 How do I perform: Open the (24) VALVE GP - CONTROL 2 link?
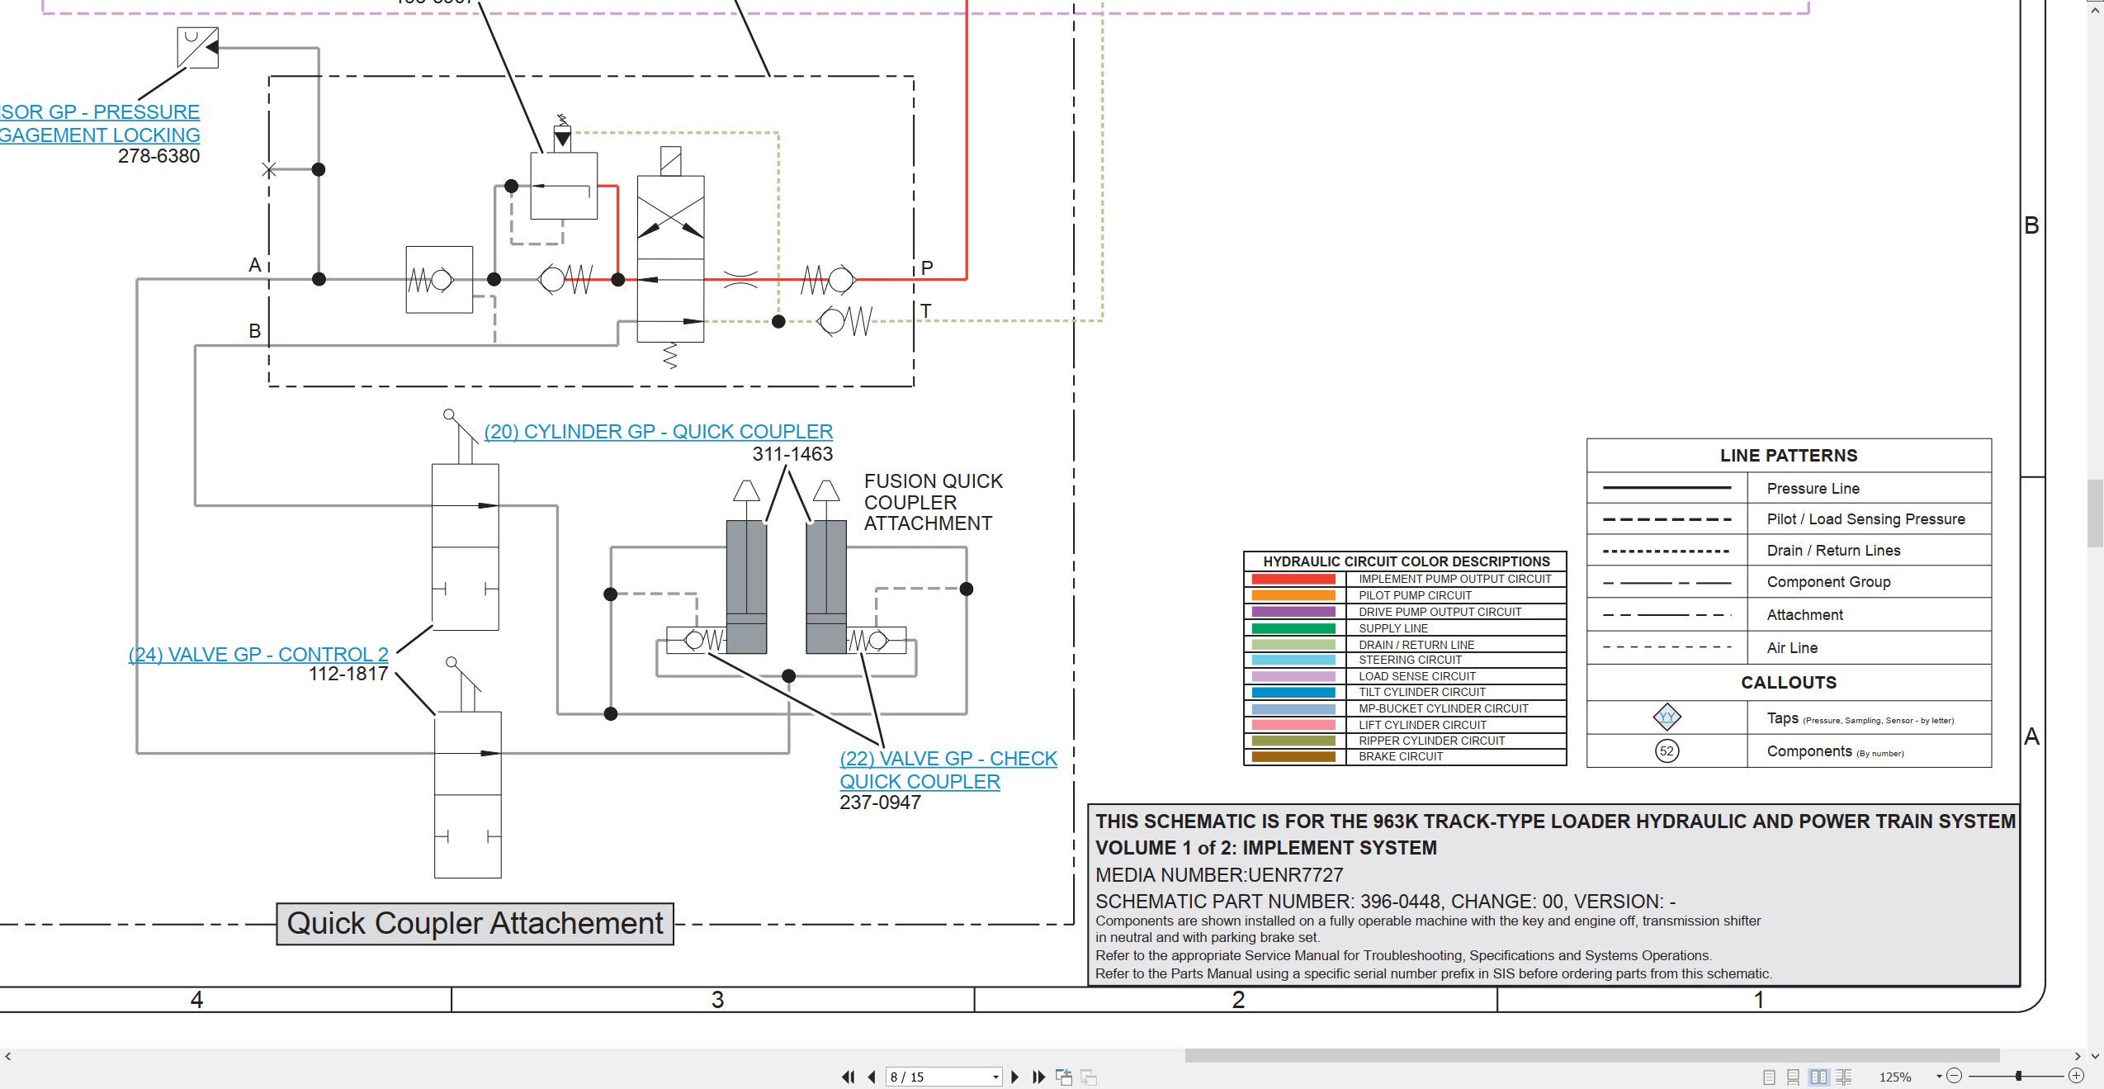258,654
